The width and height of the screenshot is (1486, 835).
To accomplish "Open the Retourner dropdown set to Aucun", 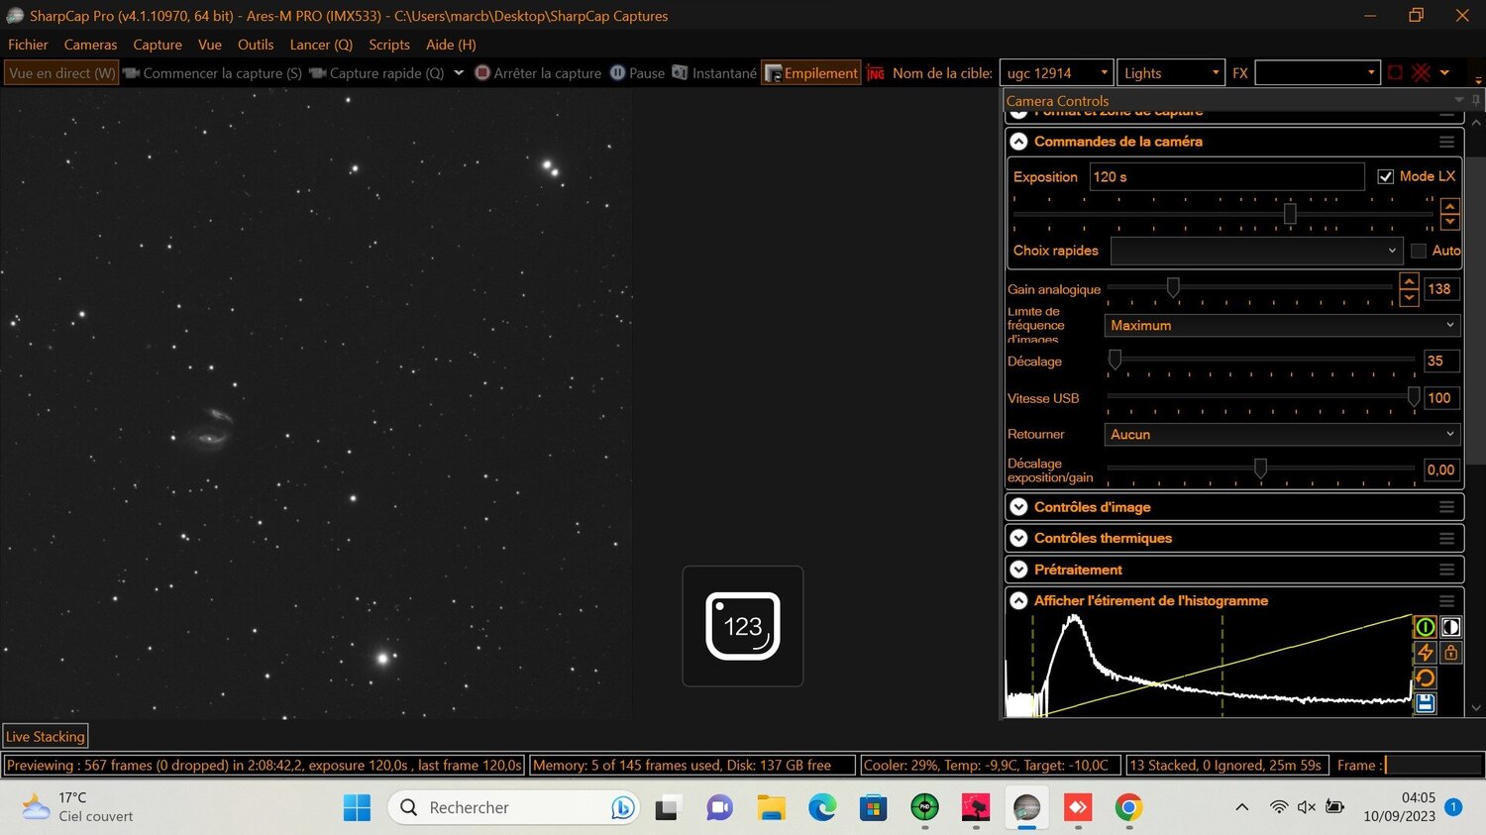I will point(1283,434).
